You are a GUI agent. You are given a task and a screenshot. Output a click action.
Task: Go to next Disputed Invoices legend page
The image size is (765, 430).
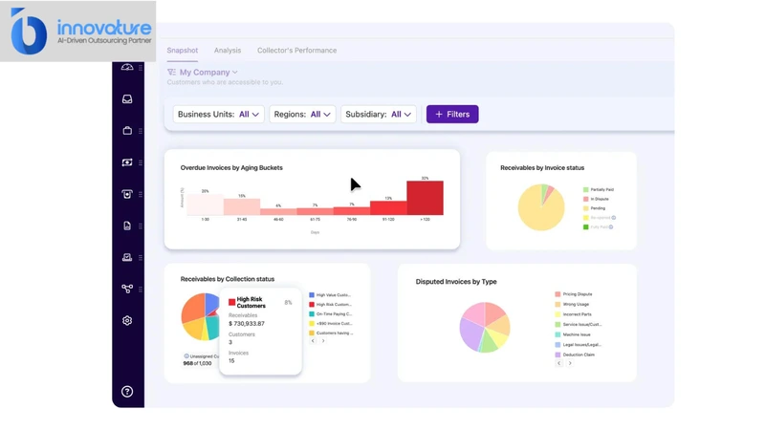tap(570, 363)
